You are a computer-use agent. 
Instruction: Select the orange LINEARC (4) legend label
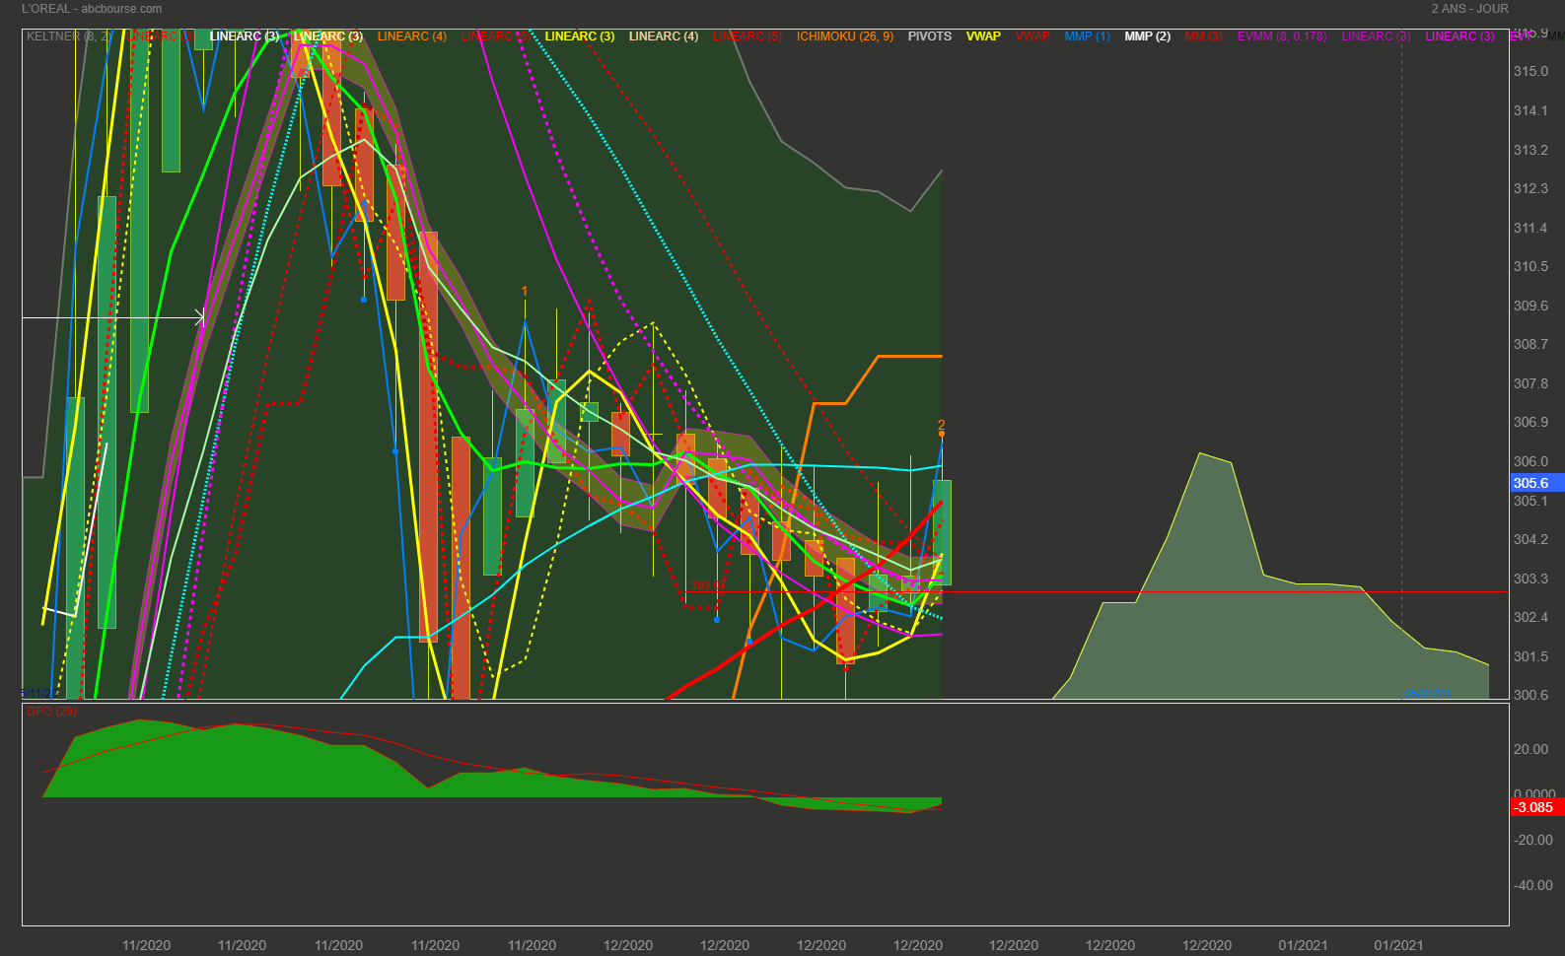pyautogui.click(x=411, y=36)
